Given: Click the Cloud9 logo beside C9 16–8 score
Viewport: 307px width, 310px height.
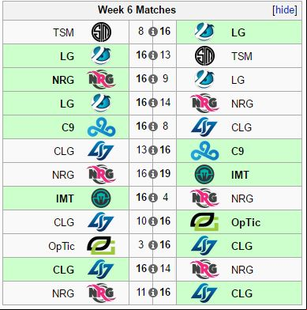Looking at the screenshot, I should (101, 127).
